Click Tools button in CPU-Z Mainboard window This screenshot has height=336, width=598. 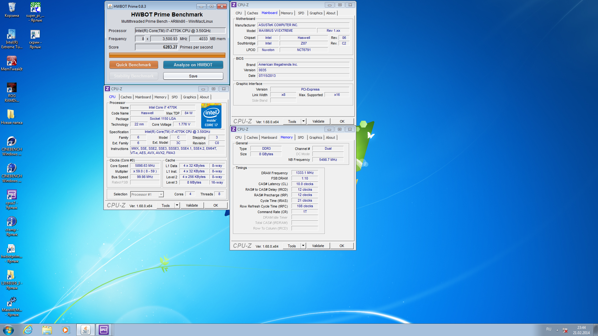pos(292,121)
